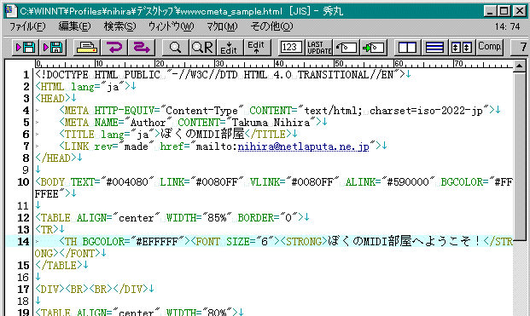Open the replace tool labeled QR
530x316 pixels.
202,48
